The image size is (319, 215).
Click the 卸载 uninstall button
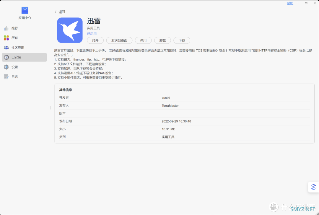pyautogui.click(x=162, y=40)
